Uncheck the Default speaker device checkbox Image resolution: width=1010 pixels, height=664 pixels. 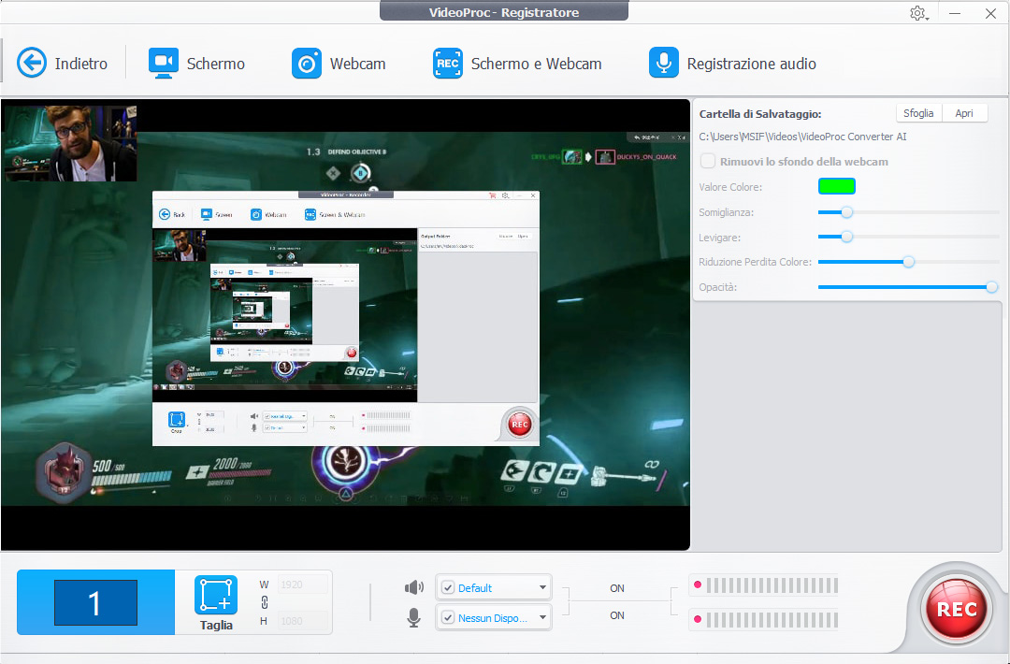448,588
